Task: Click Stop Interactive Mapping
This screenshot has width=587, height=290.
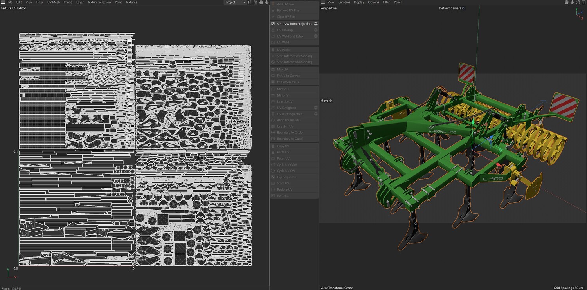Action: (294, 62)
